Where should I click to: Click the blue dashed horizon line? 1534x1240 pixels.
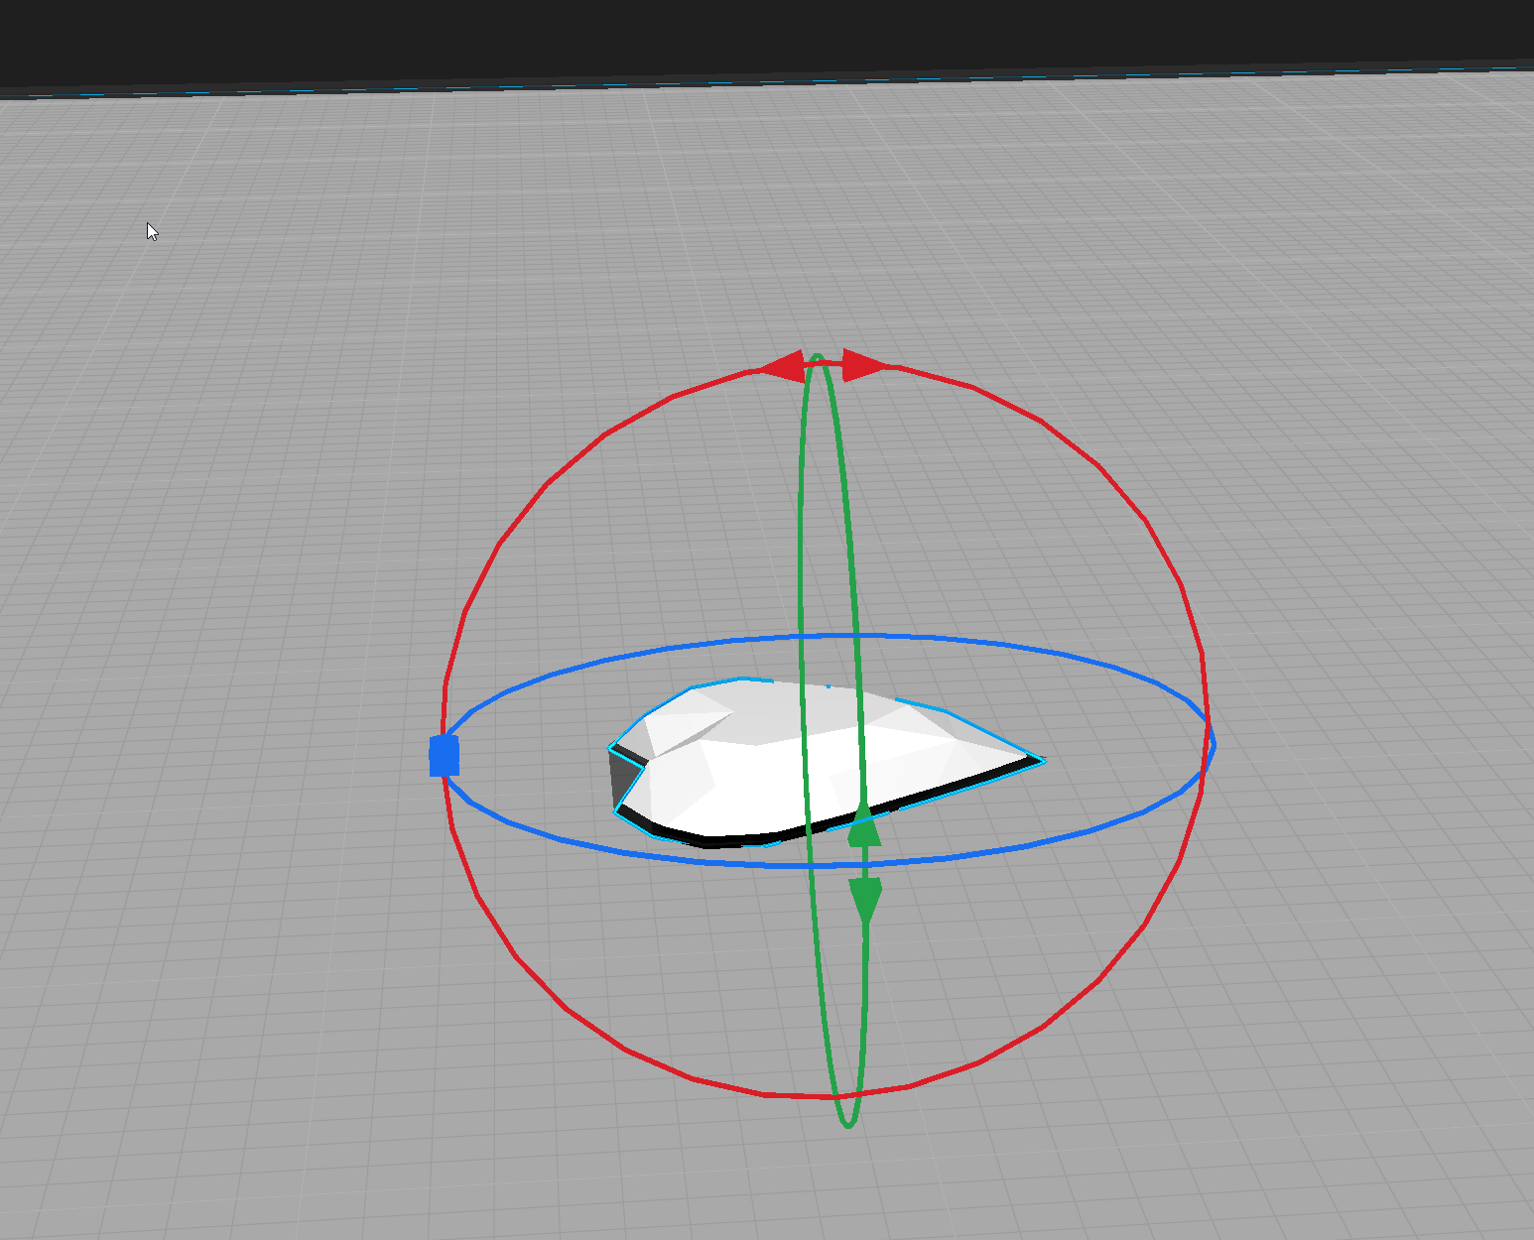point(767,83)
